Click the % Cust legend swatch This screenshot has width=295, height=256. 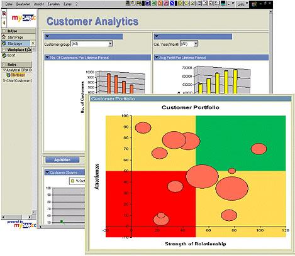[x=72, y=181]
